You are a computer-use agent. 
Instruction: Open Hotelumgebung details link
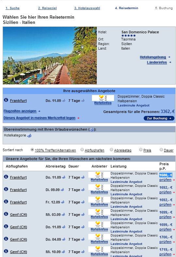coord(153,57)
